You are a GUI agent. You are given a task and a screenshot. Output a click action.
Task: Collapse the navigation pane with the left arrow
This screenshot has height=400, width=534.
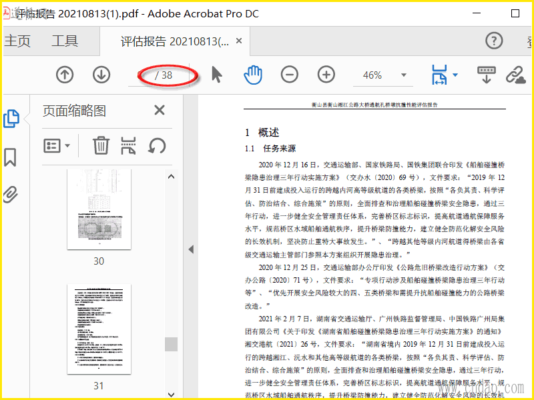[191, 249]
